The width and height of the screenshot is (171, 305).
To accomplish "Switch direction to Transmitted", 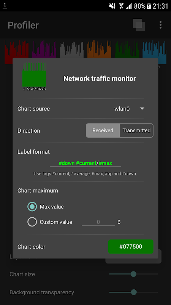I will 136,130.
